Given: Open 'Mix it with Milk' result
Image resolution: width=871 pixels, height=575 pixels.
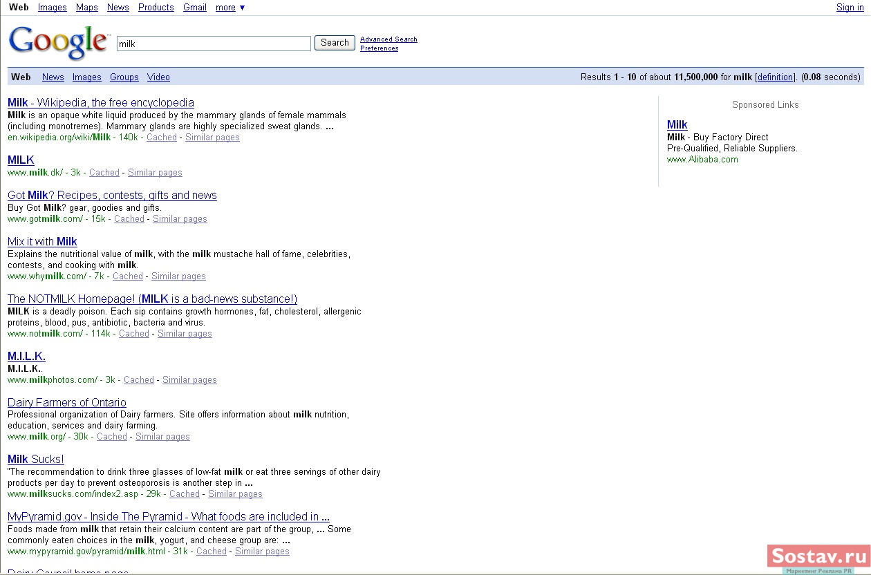Looking at the screenshot, I should (x=42, y=242).
